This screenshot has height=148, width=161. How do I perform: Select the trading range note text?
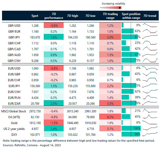pyautogui.click(x=79, y=141)
